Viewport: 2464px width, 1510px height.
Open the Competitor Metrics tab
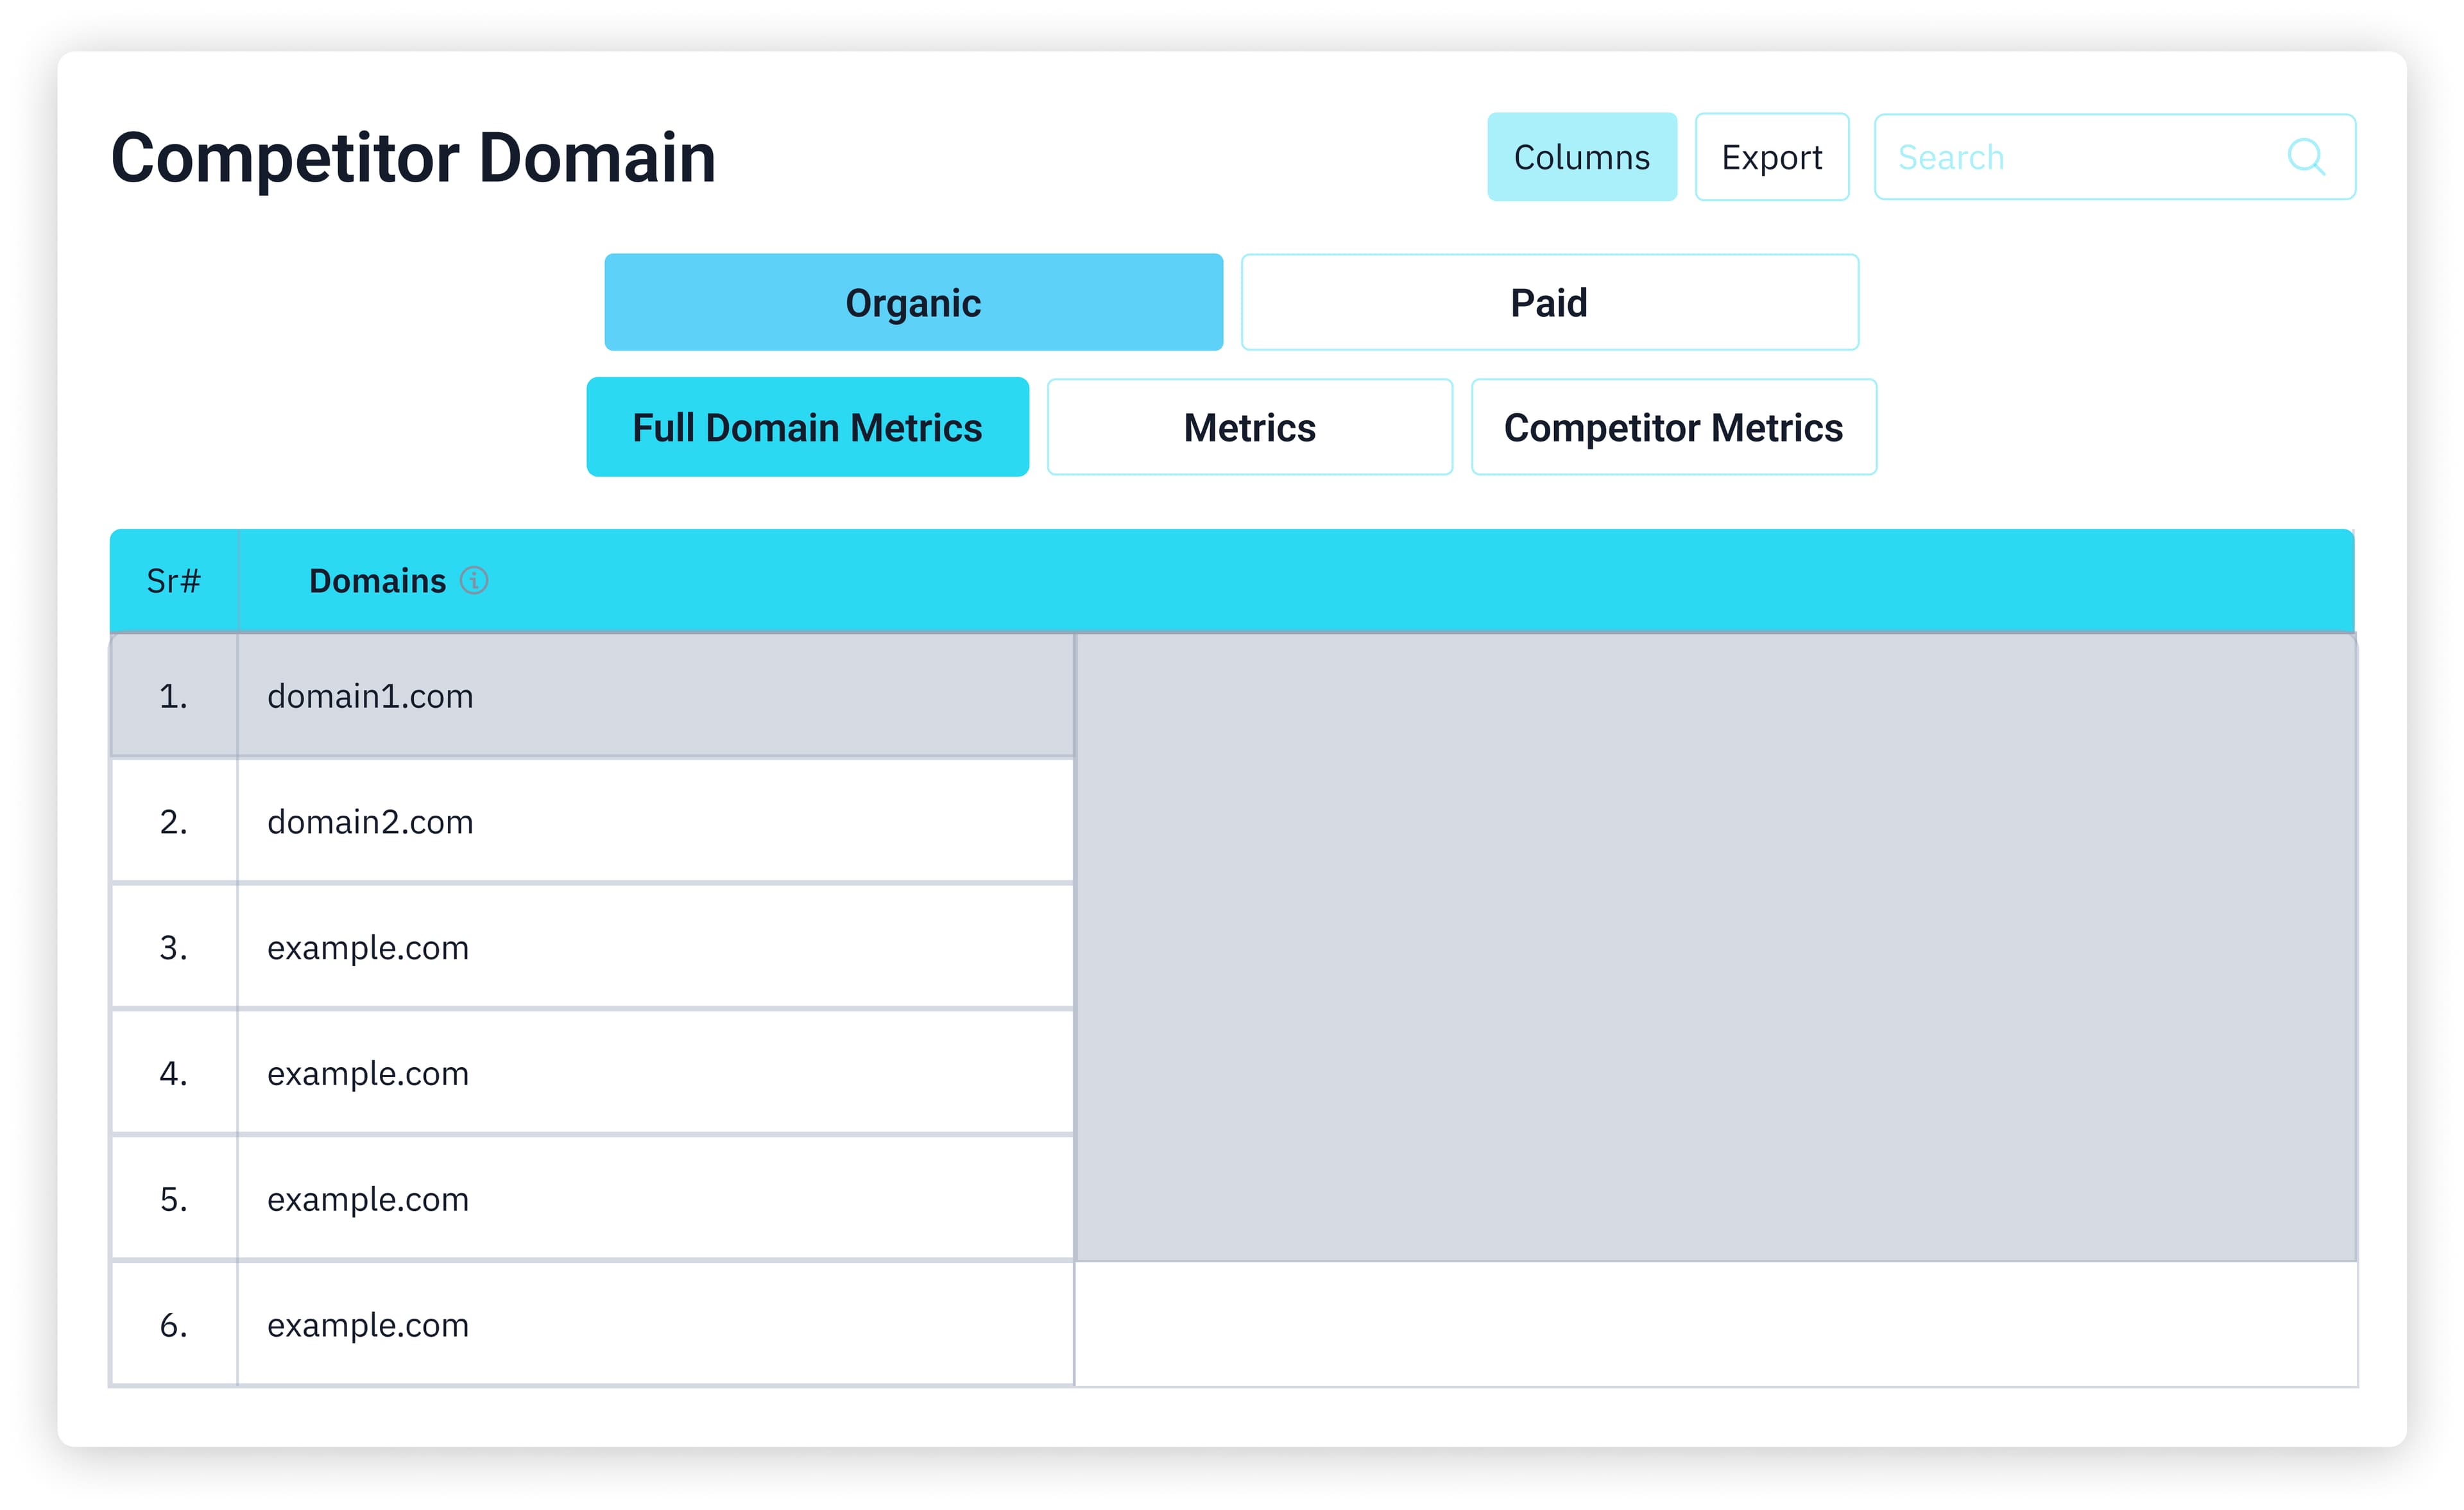(x=1673, y=428)
